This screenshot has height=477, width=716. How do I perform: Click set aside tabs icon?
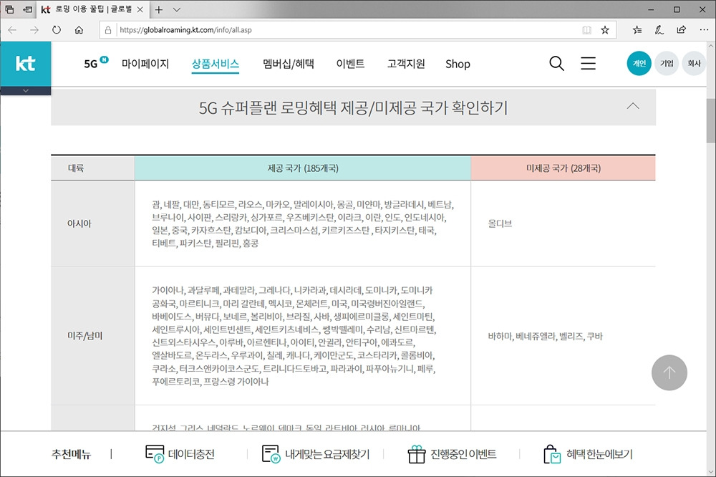click(x=28, y=9)
